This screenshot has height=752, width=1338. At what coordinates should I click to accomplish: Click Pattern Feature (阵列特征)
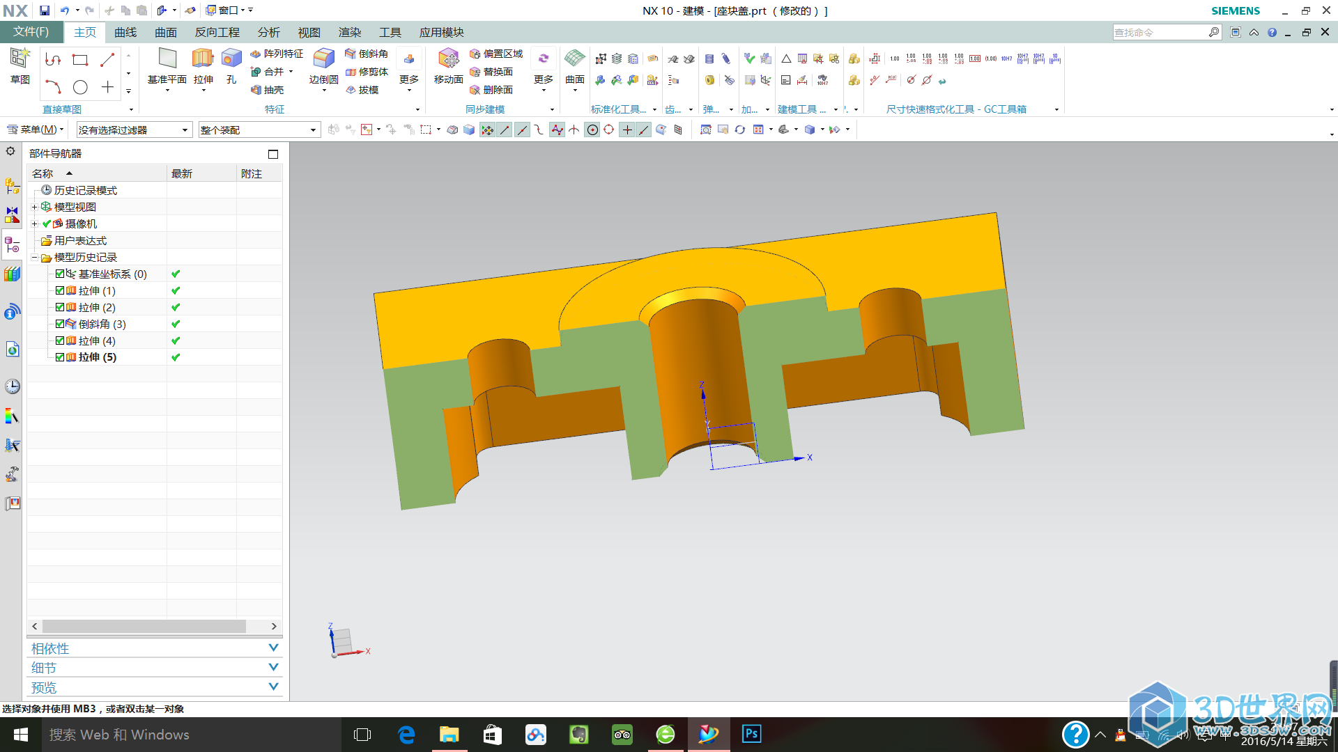point(277,54)
